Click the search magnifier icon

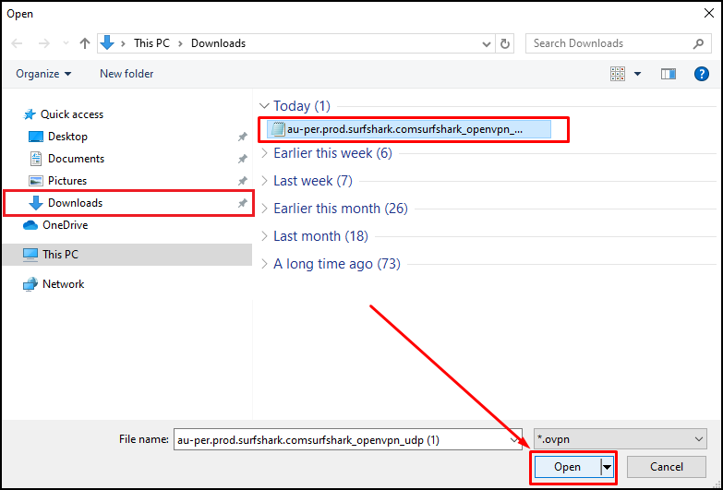[698, 43]
